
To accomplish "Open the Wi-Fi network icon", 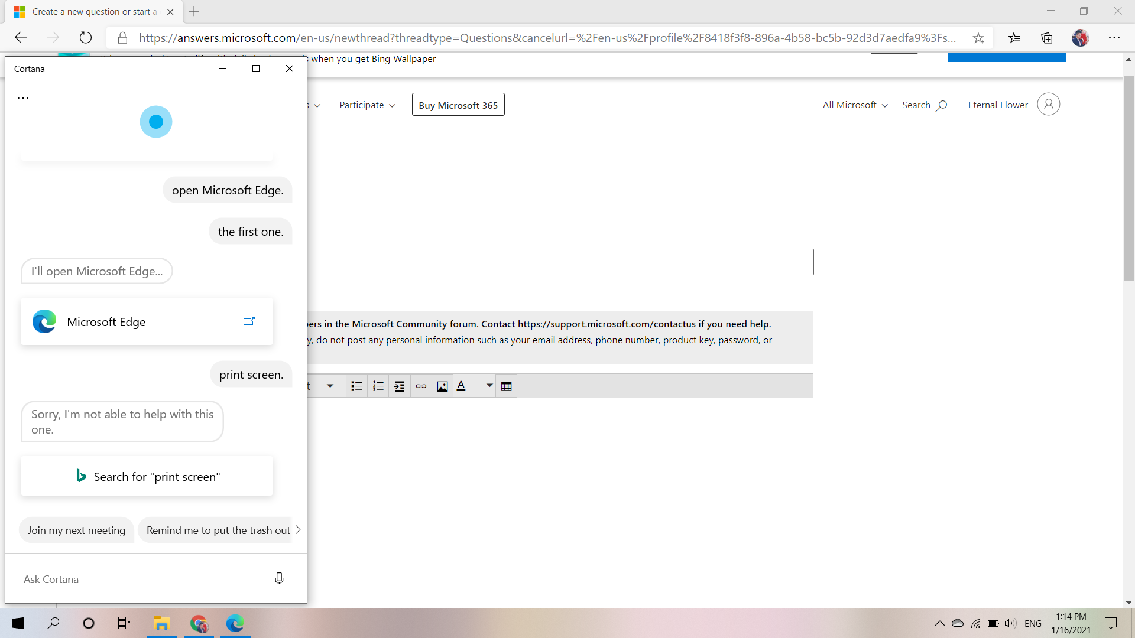I will click(976, 623).
